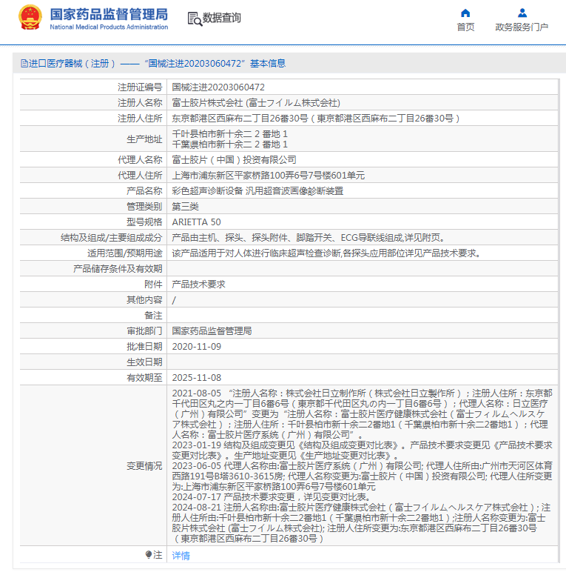Image resolution: width=566 pixels, height=575 pixels.
Task: Select the 附件 value 产品技术要求
Action: 198,285
